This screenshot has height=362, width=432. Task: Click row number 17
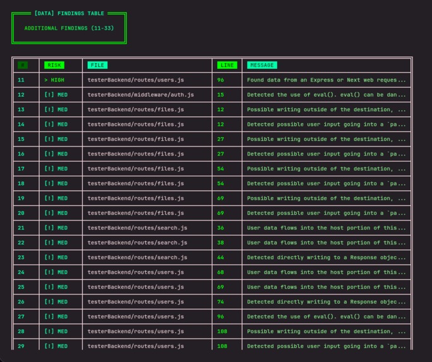point(21,169)
